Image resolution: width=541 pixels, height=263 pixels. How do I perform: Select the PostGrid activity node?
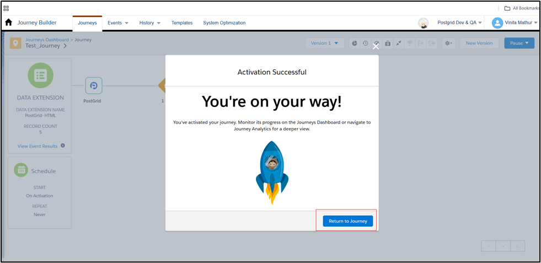[94, 85]
